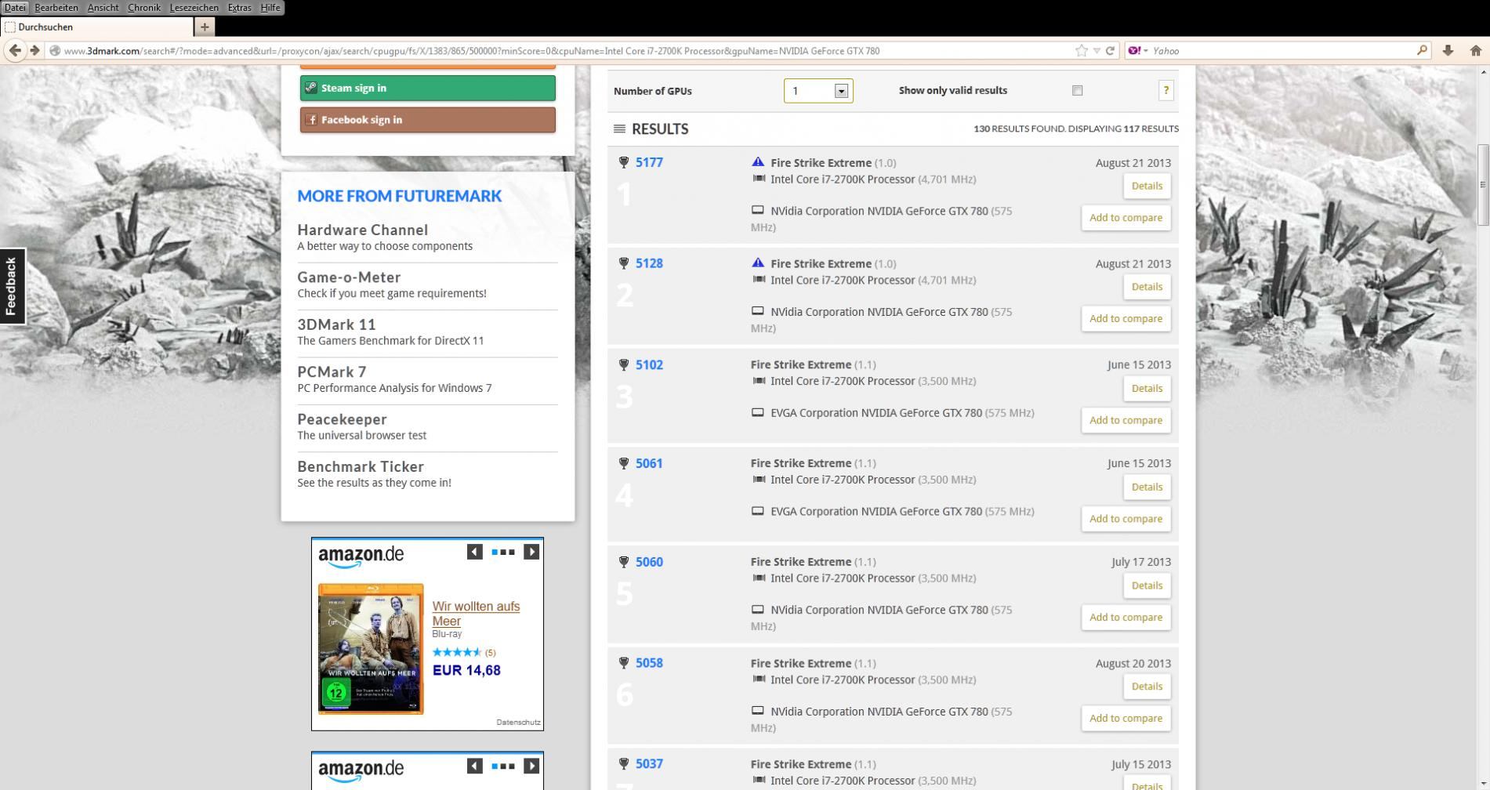Click the trophy icon beside score 5061

pyautogui.click(x=624, y=463)
